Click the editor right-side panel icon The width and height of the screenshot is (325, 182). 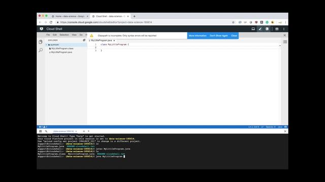(285, 42)
